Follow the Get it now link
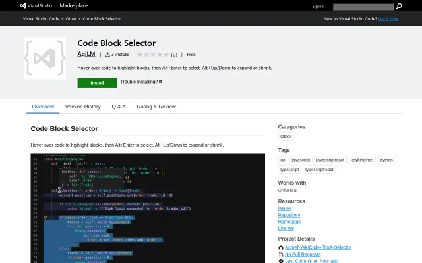Image resolution: width=422 pixels, height=263 pixels. pos(388,19)
